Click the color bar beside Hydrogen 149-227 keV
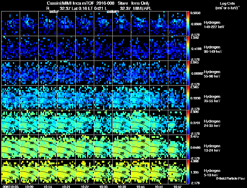This screenshot has width=247, height=188. 188,23
